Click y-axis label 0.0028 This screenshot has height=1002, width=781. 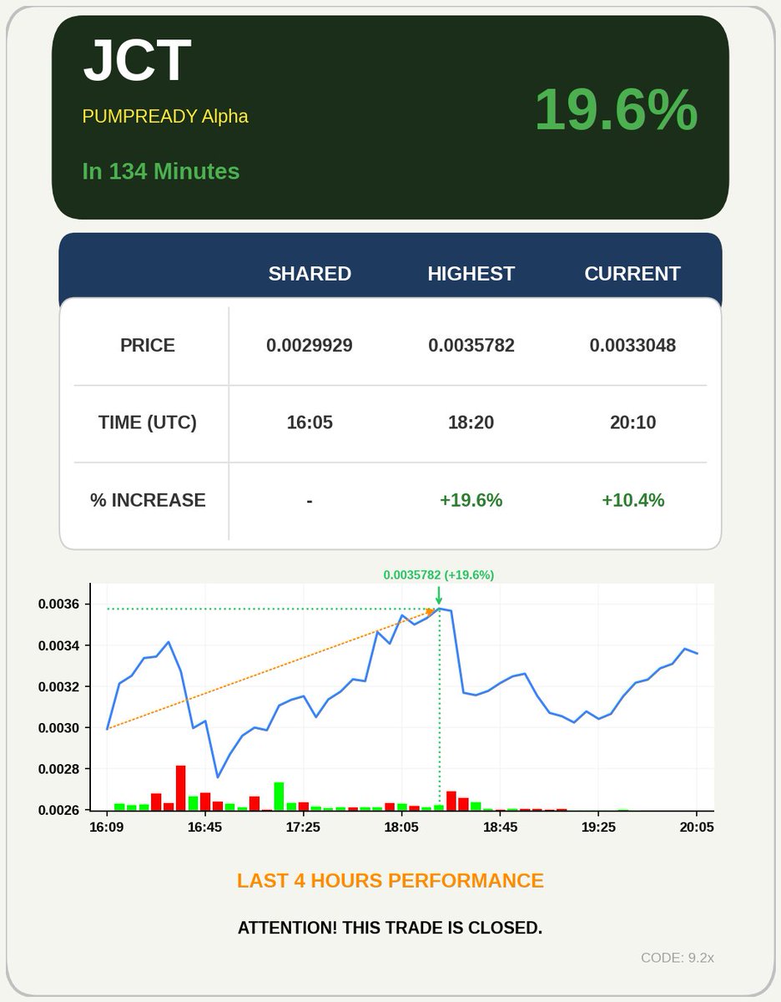58,769
